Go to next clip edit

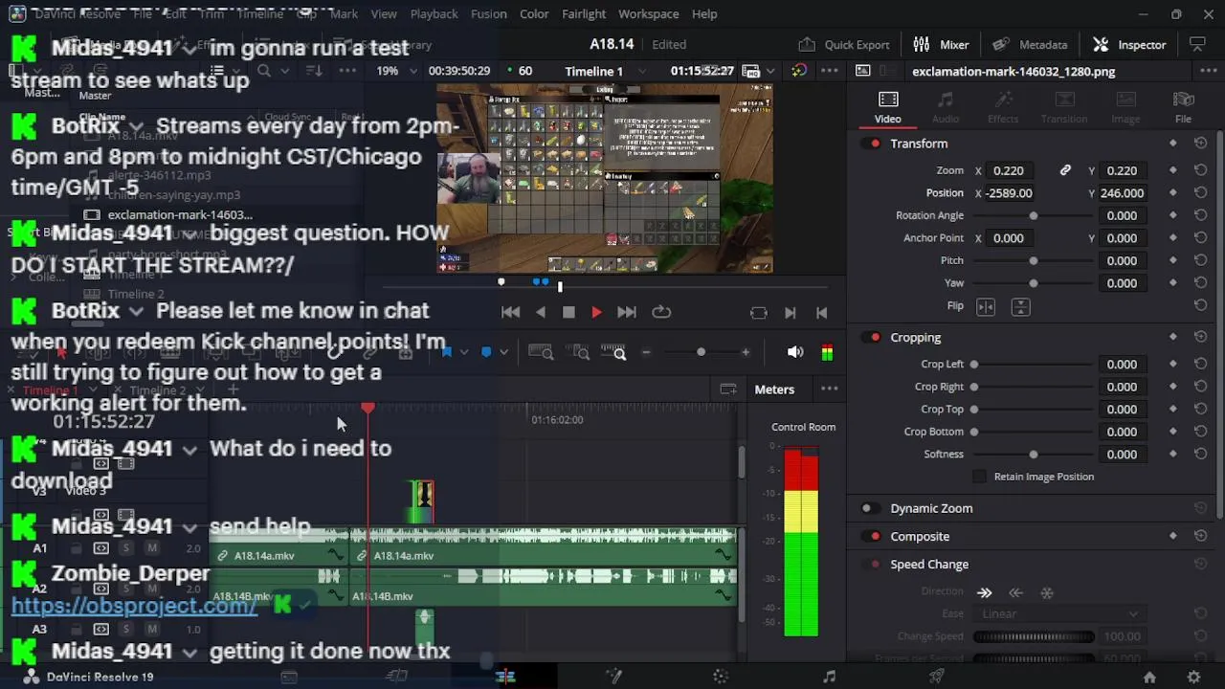click(x=790, y=313)
